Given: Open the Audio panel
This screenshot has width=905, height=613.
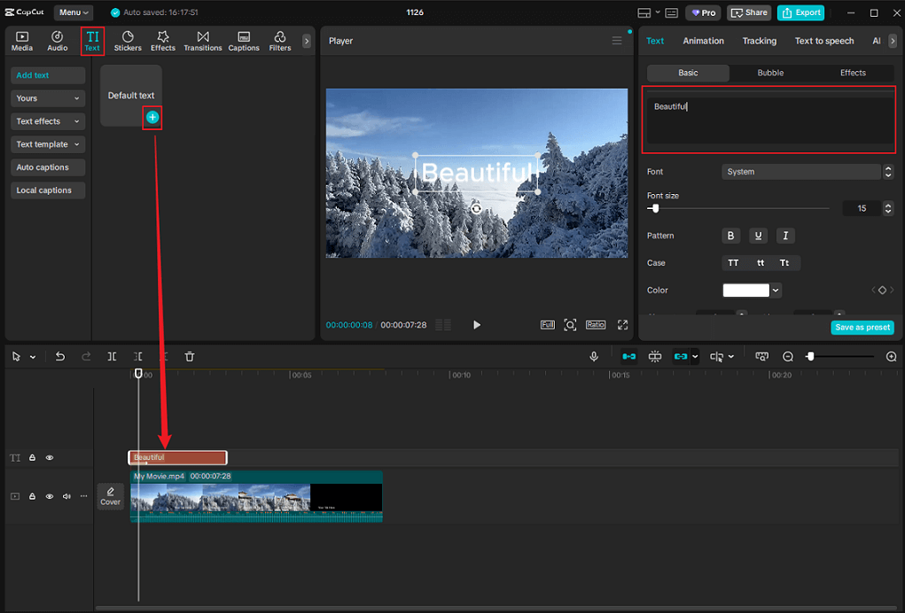Looking at the screenshot, I should coord(57,39).
